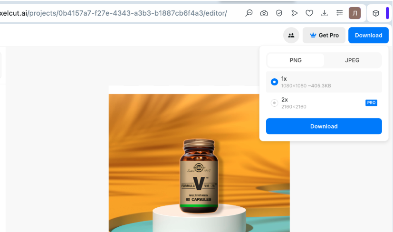Click the PRO badge next to 2x

click(371, 102)
